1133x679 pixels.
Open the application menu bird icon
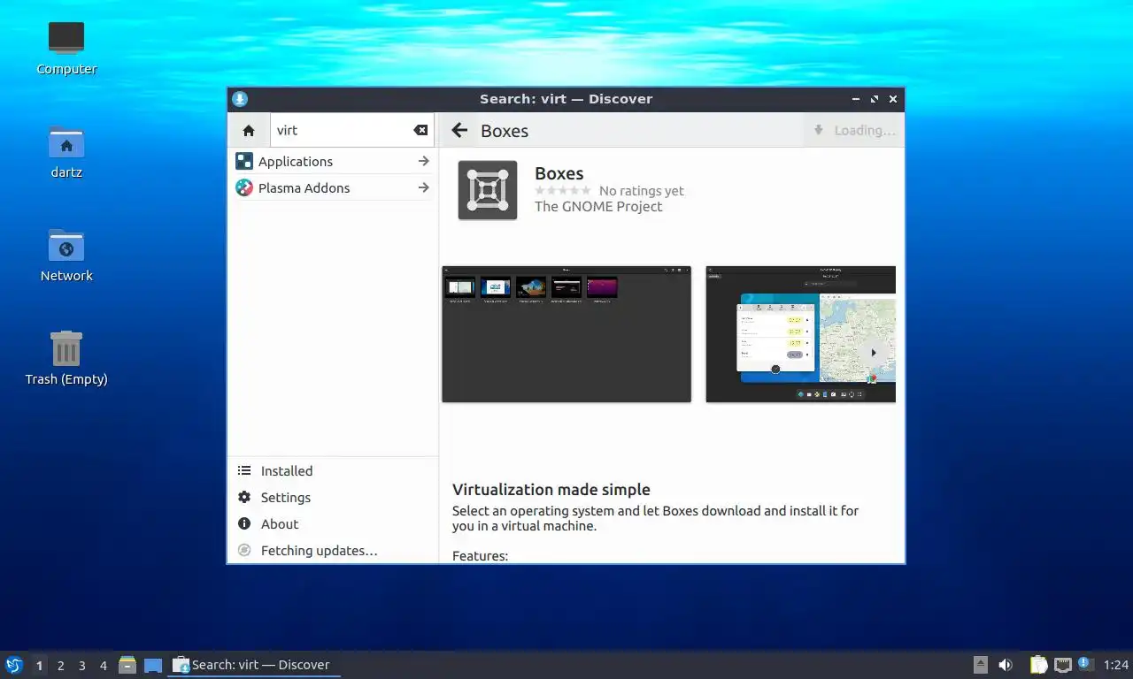click(x=13, y=665)
